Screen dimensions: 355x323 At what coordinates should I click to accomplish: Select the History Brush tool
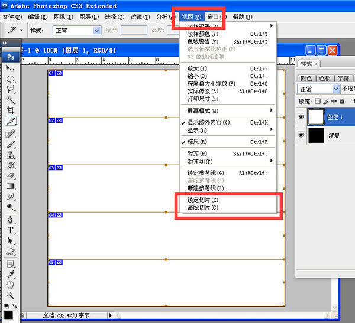[10, 165]
